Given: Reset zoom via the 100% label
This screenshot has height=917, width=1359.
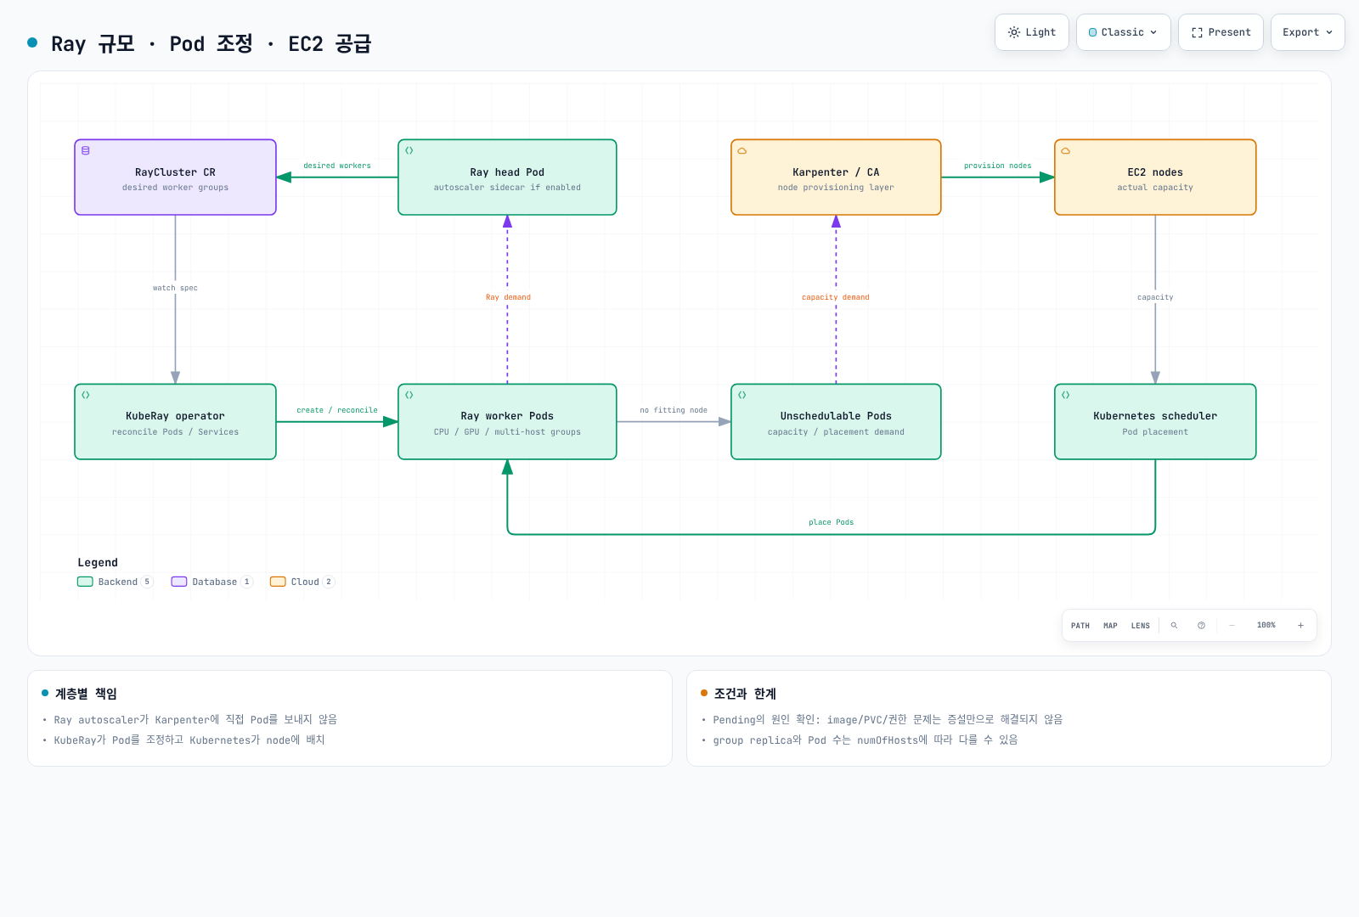Looking at the screenshot, I should (1266, 626).
